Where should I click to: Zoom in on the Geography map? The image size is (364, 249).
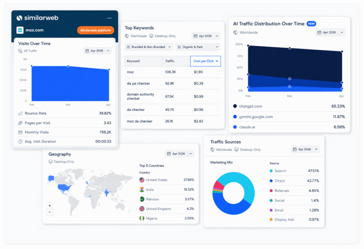[x=49, y=206]
